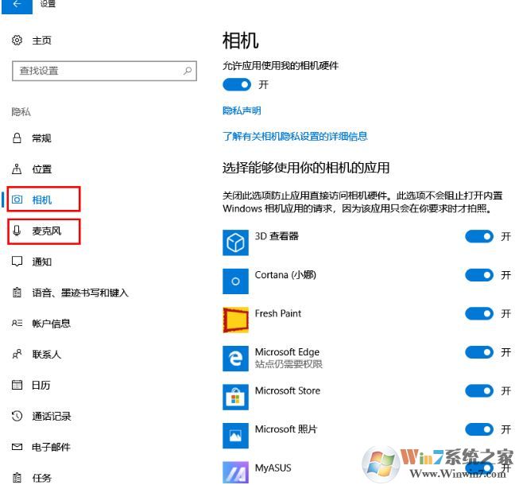Go to 通知 settings

pyautogui.click(x=41, y=262)
